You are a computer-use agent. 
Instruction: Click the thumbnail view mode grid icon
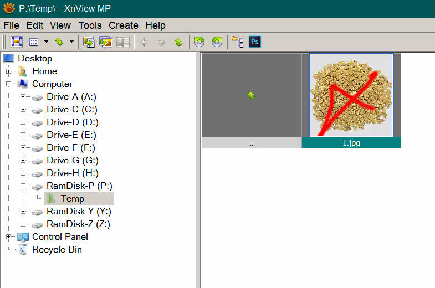(34, 42)
